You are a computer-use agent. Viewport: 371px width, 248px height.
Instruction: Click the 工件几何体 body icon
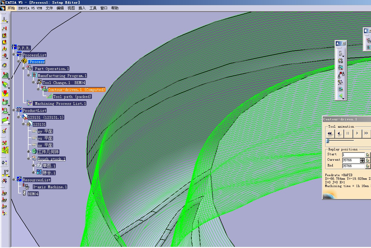(34, 152)
